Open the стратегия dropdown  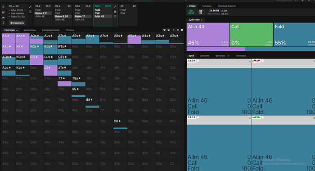(10, 30)
